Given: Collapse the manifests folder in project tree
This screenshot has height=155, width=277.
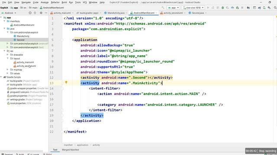Looking at the screenshot, I should point(4,21).
